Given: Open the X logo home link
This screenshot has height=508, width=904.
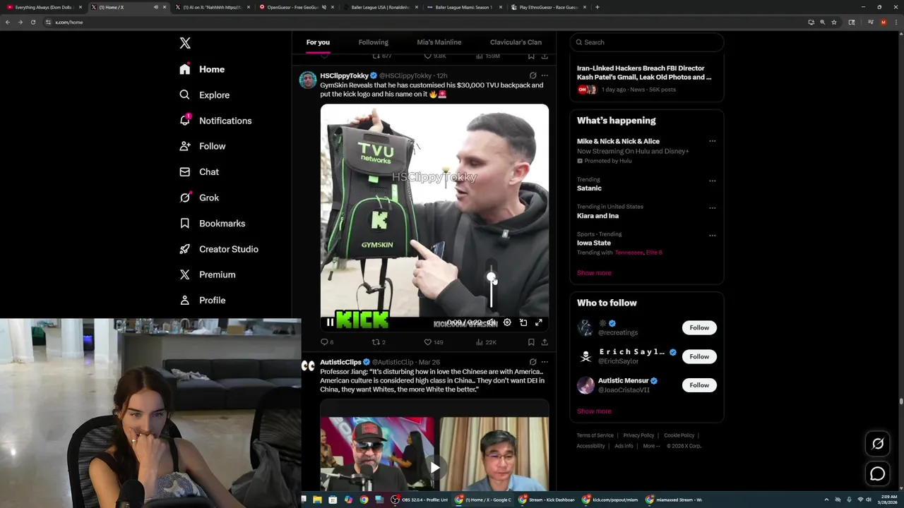Looking at the screenshot, I should point(185,43).
